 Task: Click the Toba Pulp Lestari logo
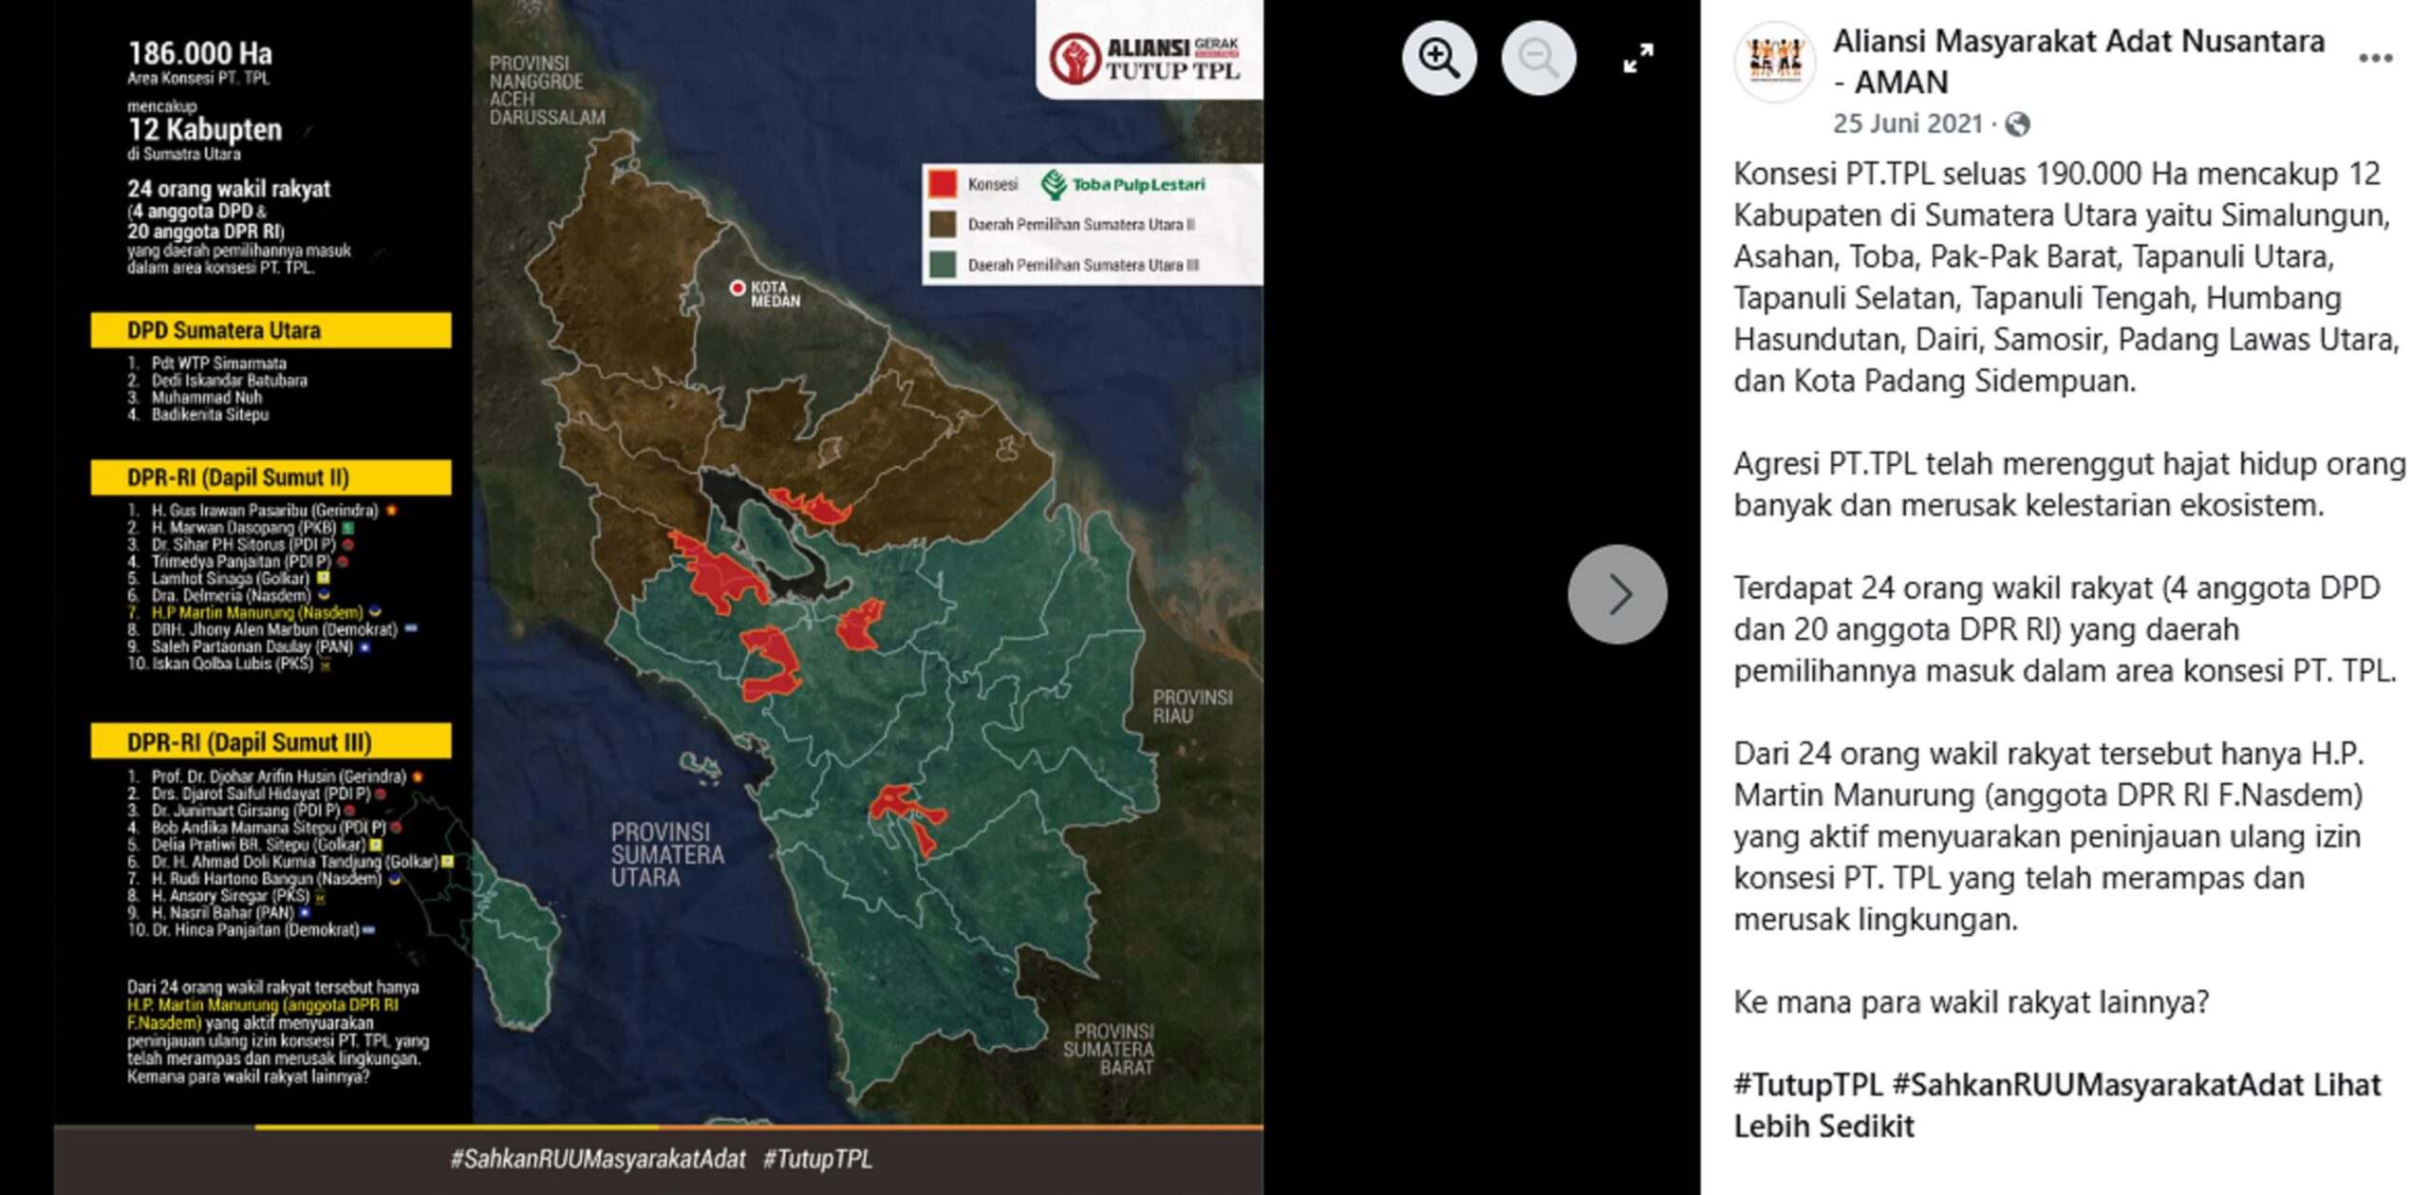(1123, 184)
